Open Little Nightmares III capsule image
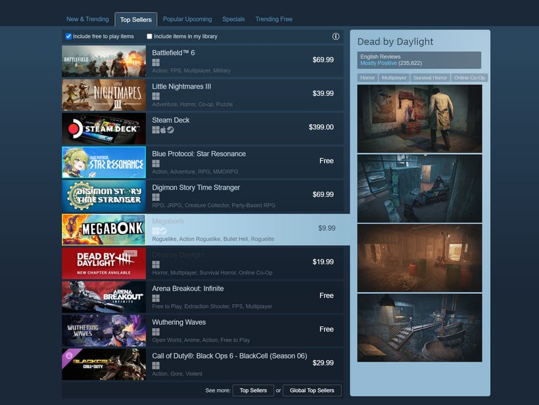 point(104,95)
